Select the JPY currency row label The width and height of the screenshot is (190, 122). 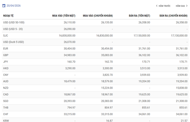(6, 62)
